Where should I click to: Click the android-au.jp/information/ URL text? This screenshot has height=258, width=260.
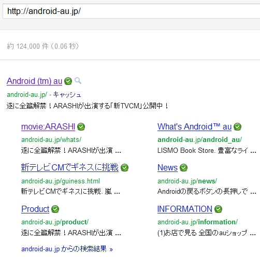pos(197,222)
